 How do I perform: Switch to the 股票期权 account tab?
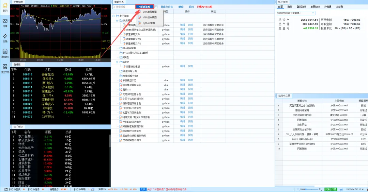pyautogui.click(x=315, y=7)
